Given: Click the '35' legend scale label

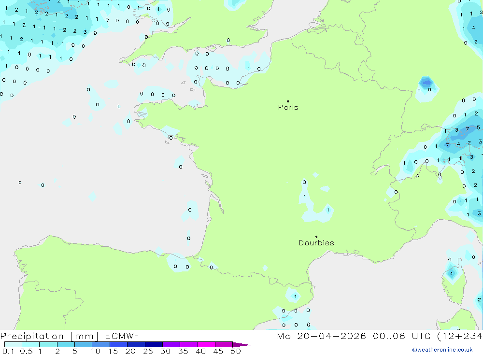Looking at the screenshot, I should coord(183,351).
